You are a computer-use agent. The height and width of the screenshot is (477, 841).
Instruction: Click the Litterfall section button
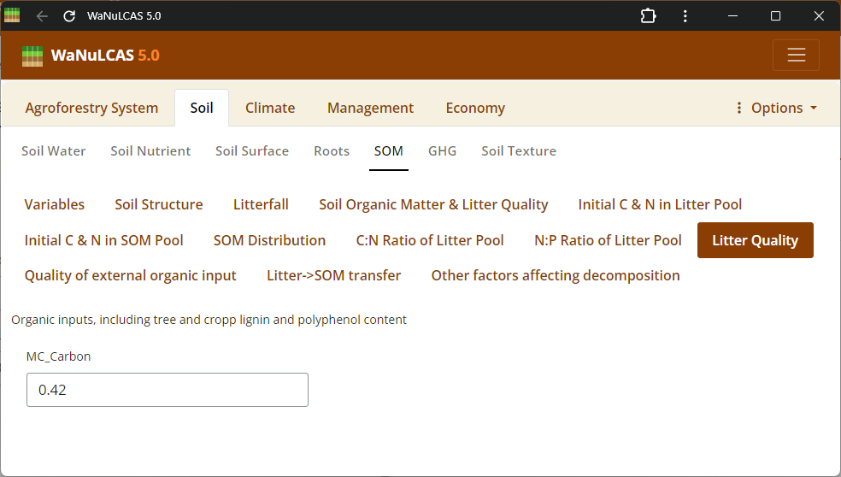click(261, 204)
